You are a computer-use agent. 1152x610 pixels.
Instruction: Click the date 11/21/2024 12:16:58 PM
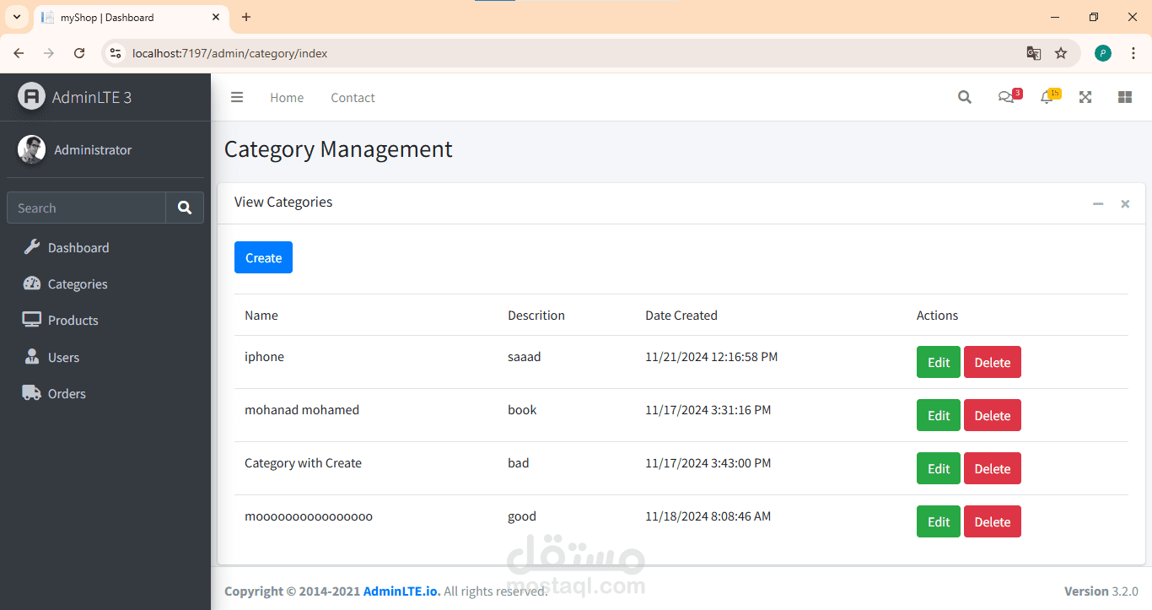712,356
